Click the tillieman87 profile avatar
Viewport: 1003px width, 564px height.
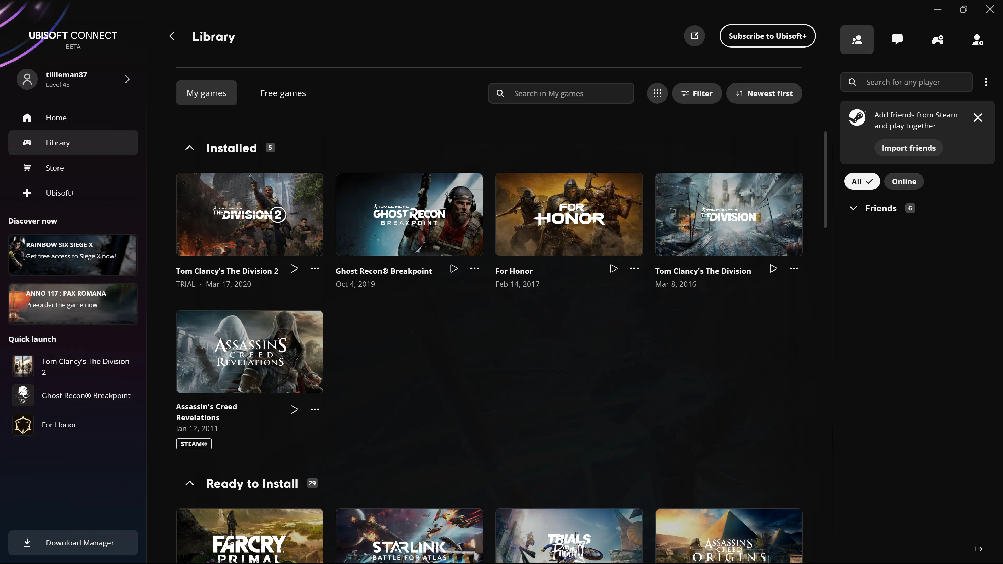point(27,79)
